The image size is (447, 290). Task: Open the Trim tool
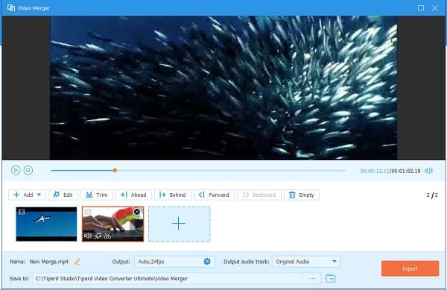[97, 195]
